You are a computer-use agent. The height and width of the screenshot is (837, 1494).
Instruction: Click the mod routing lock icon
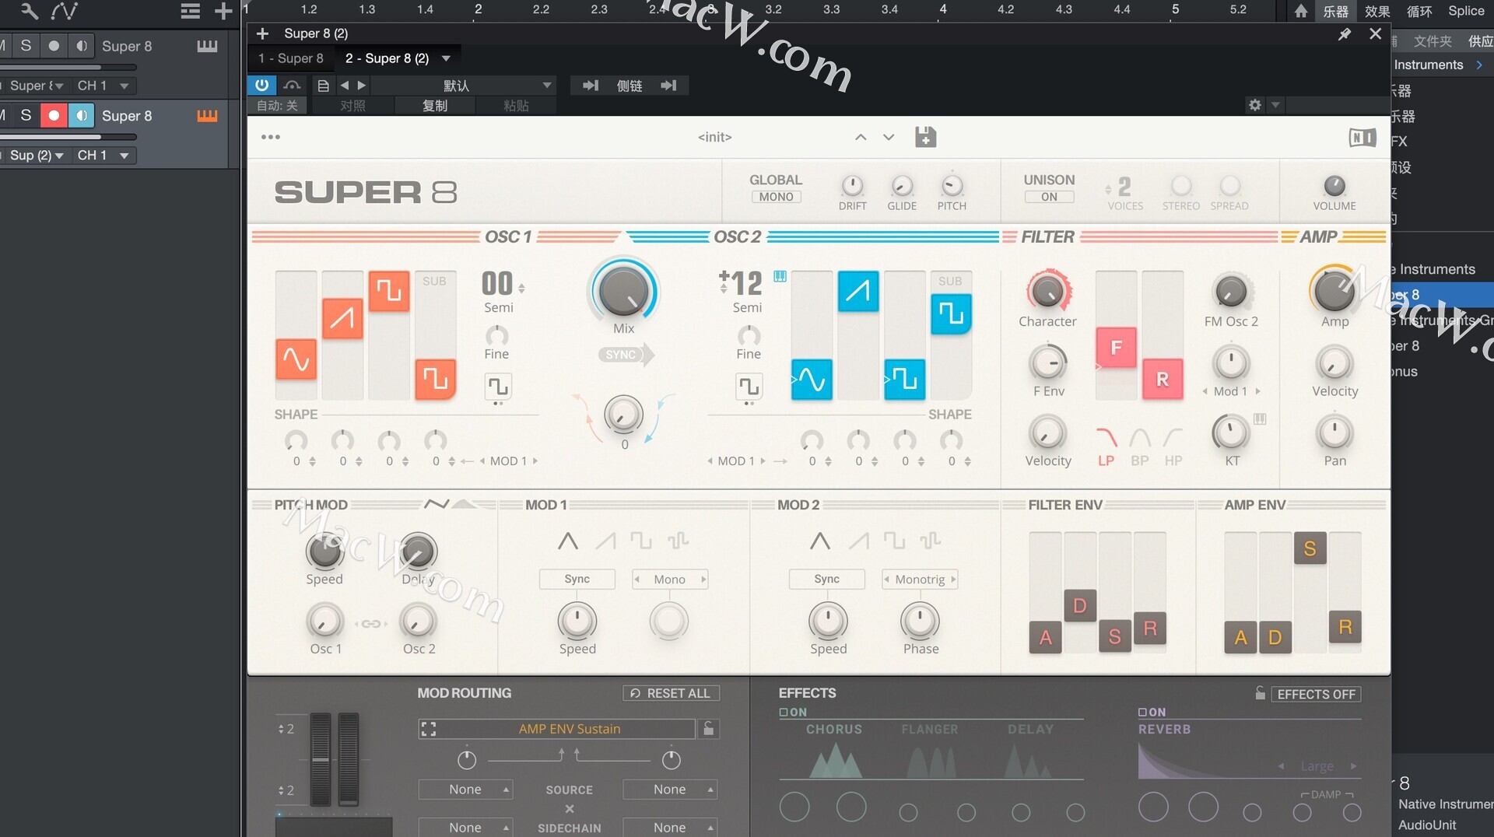point(708,729)
